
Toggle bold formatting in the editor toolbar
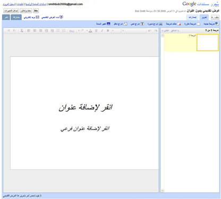(x=108, y=30)
